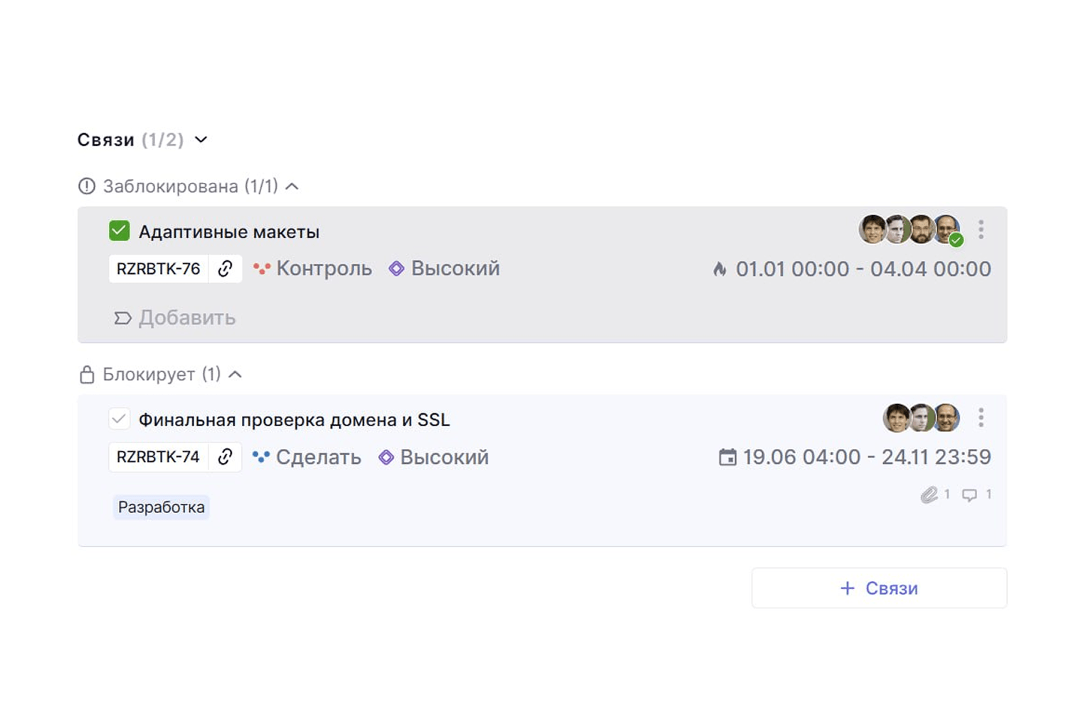Change status Сделать of second task
This screenshot has height=710, width=1086.
tap(307, 457)
